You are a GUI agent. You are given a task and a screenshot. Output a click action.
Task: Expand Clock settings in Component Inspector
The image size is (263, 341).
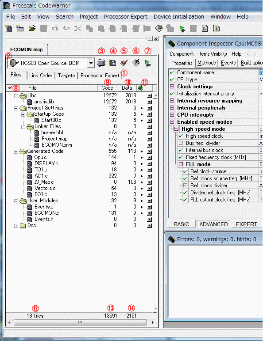tap(172, 87)
